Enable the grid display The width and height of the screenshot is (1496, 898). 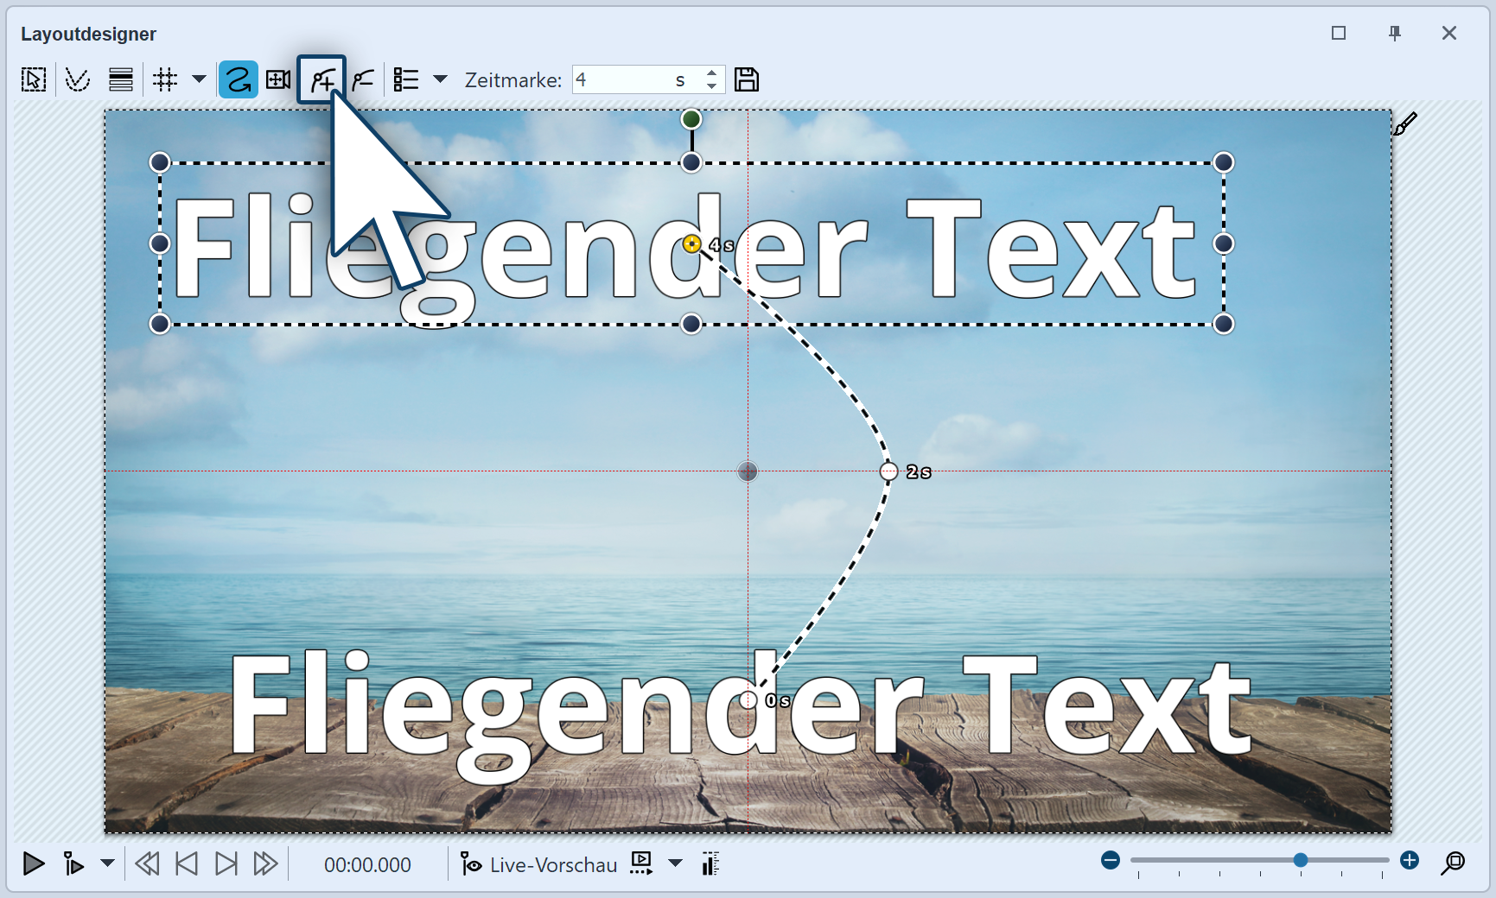click(166, 79)
